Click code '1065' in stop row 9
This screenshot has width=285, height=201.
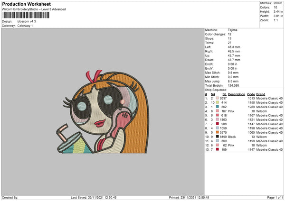(251, 132)
